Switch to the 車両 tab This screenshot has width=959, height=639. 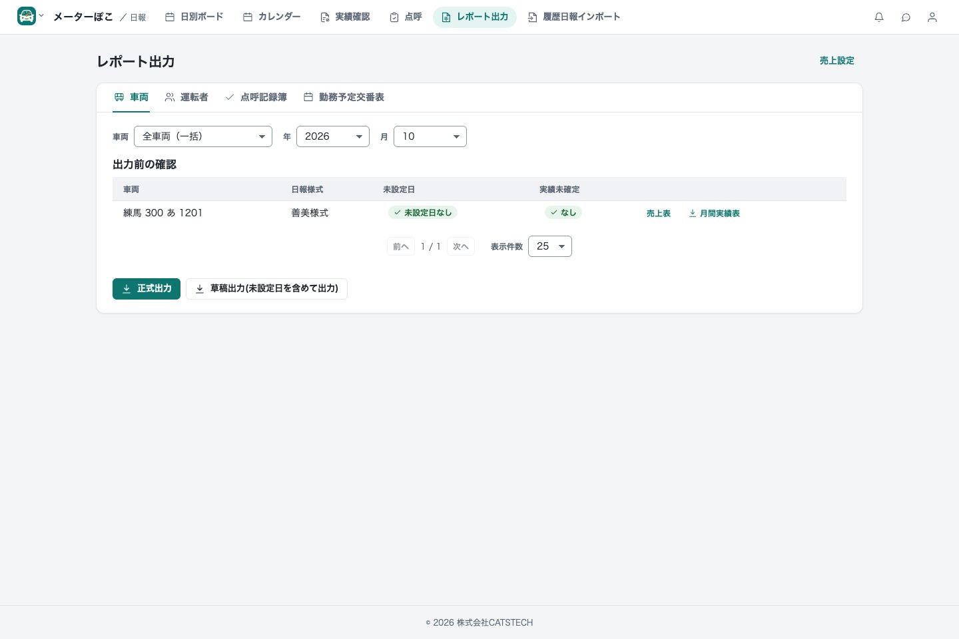(x=131, y=97)
